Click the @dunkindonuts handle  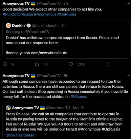point(45,26)
